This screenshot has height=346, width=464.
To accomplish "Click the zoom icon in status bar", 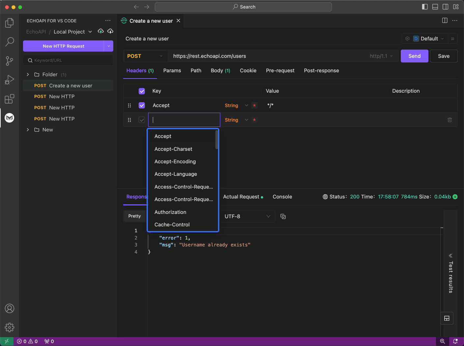I will tap(443, 341).
